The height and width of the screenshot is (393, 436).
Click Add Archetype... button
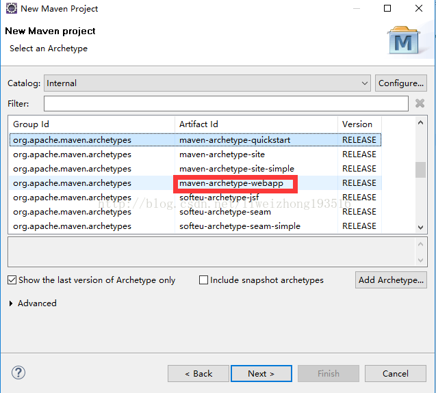click(391, 280)
